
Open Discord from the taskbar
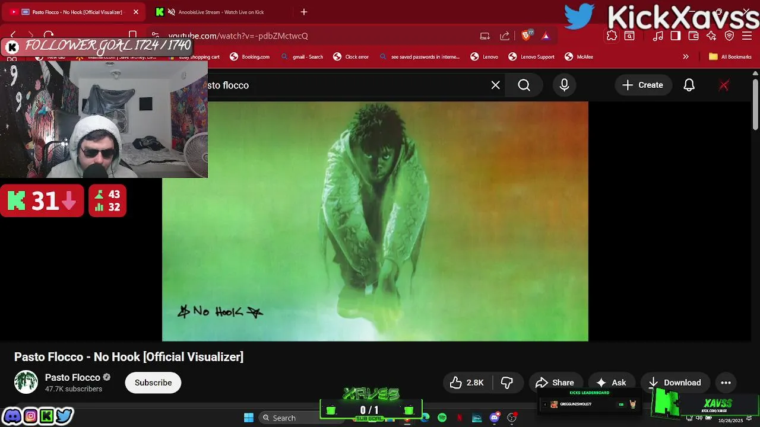point(495,418)
